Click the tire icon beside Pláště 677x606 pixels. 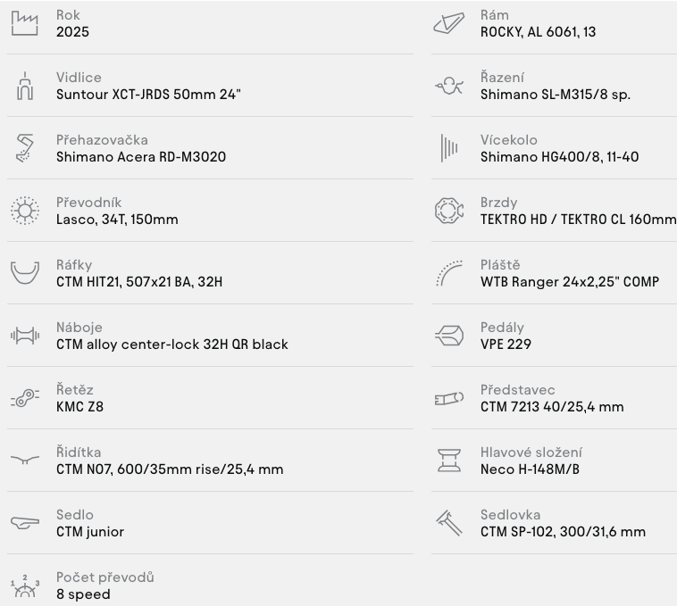tap(449, 273)
